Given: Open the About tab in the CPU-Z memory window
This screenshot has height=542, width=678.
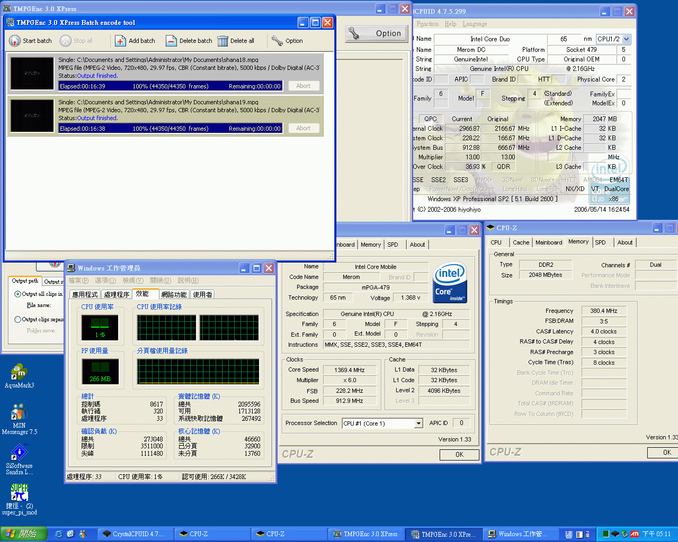Looking at the screenshot, I should [625, 242].
